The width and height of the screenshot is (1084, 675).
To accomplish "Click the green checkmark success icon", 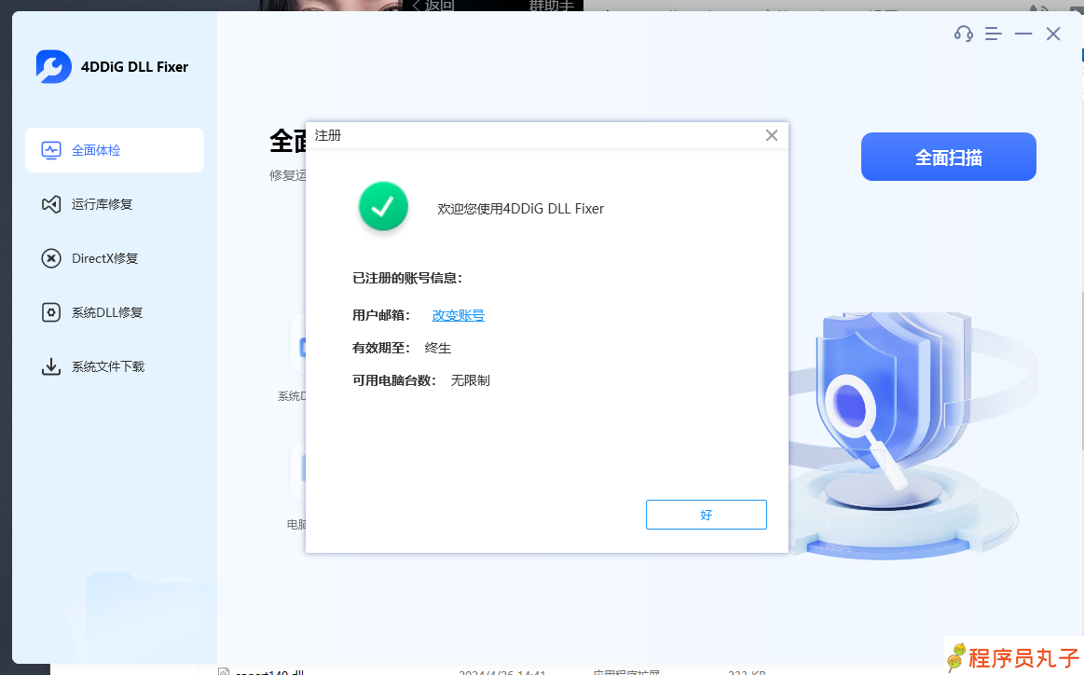I will pos(383,206).
